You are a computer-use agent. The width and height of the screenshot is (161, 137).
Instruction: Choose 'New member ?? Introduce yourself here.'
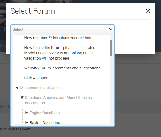59,38
